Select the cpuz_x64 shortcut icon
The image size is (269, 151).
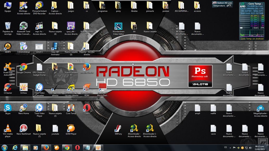coord(71,26)
